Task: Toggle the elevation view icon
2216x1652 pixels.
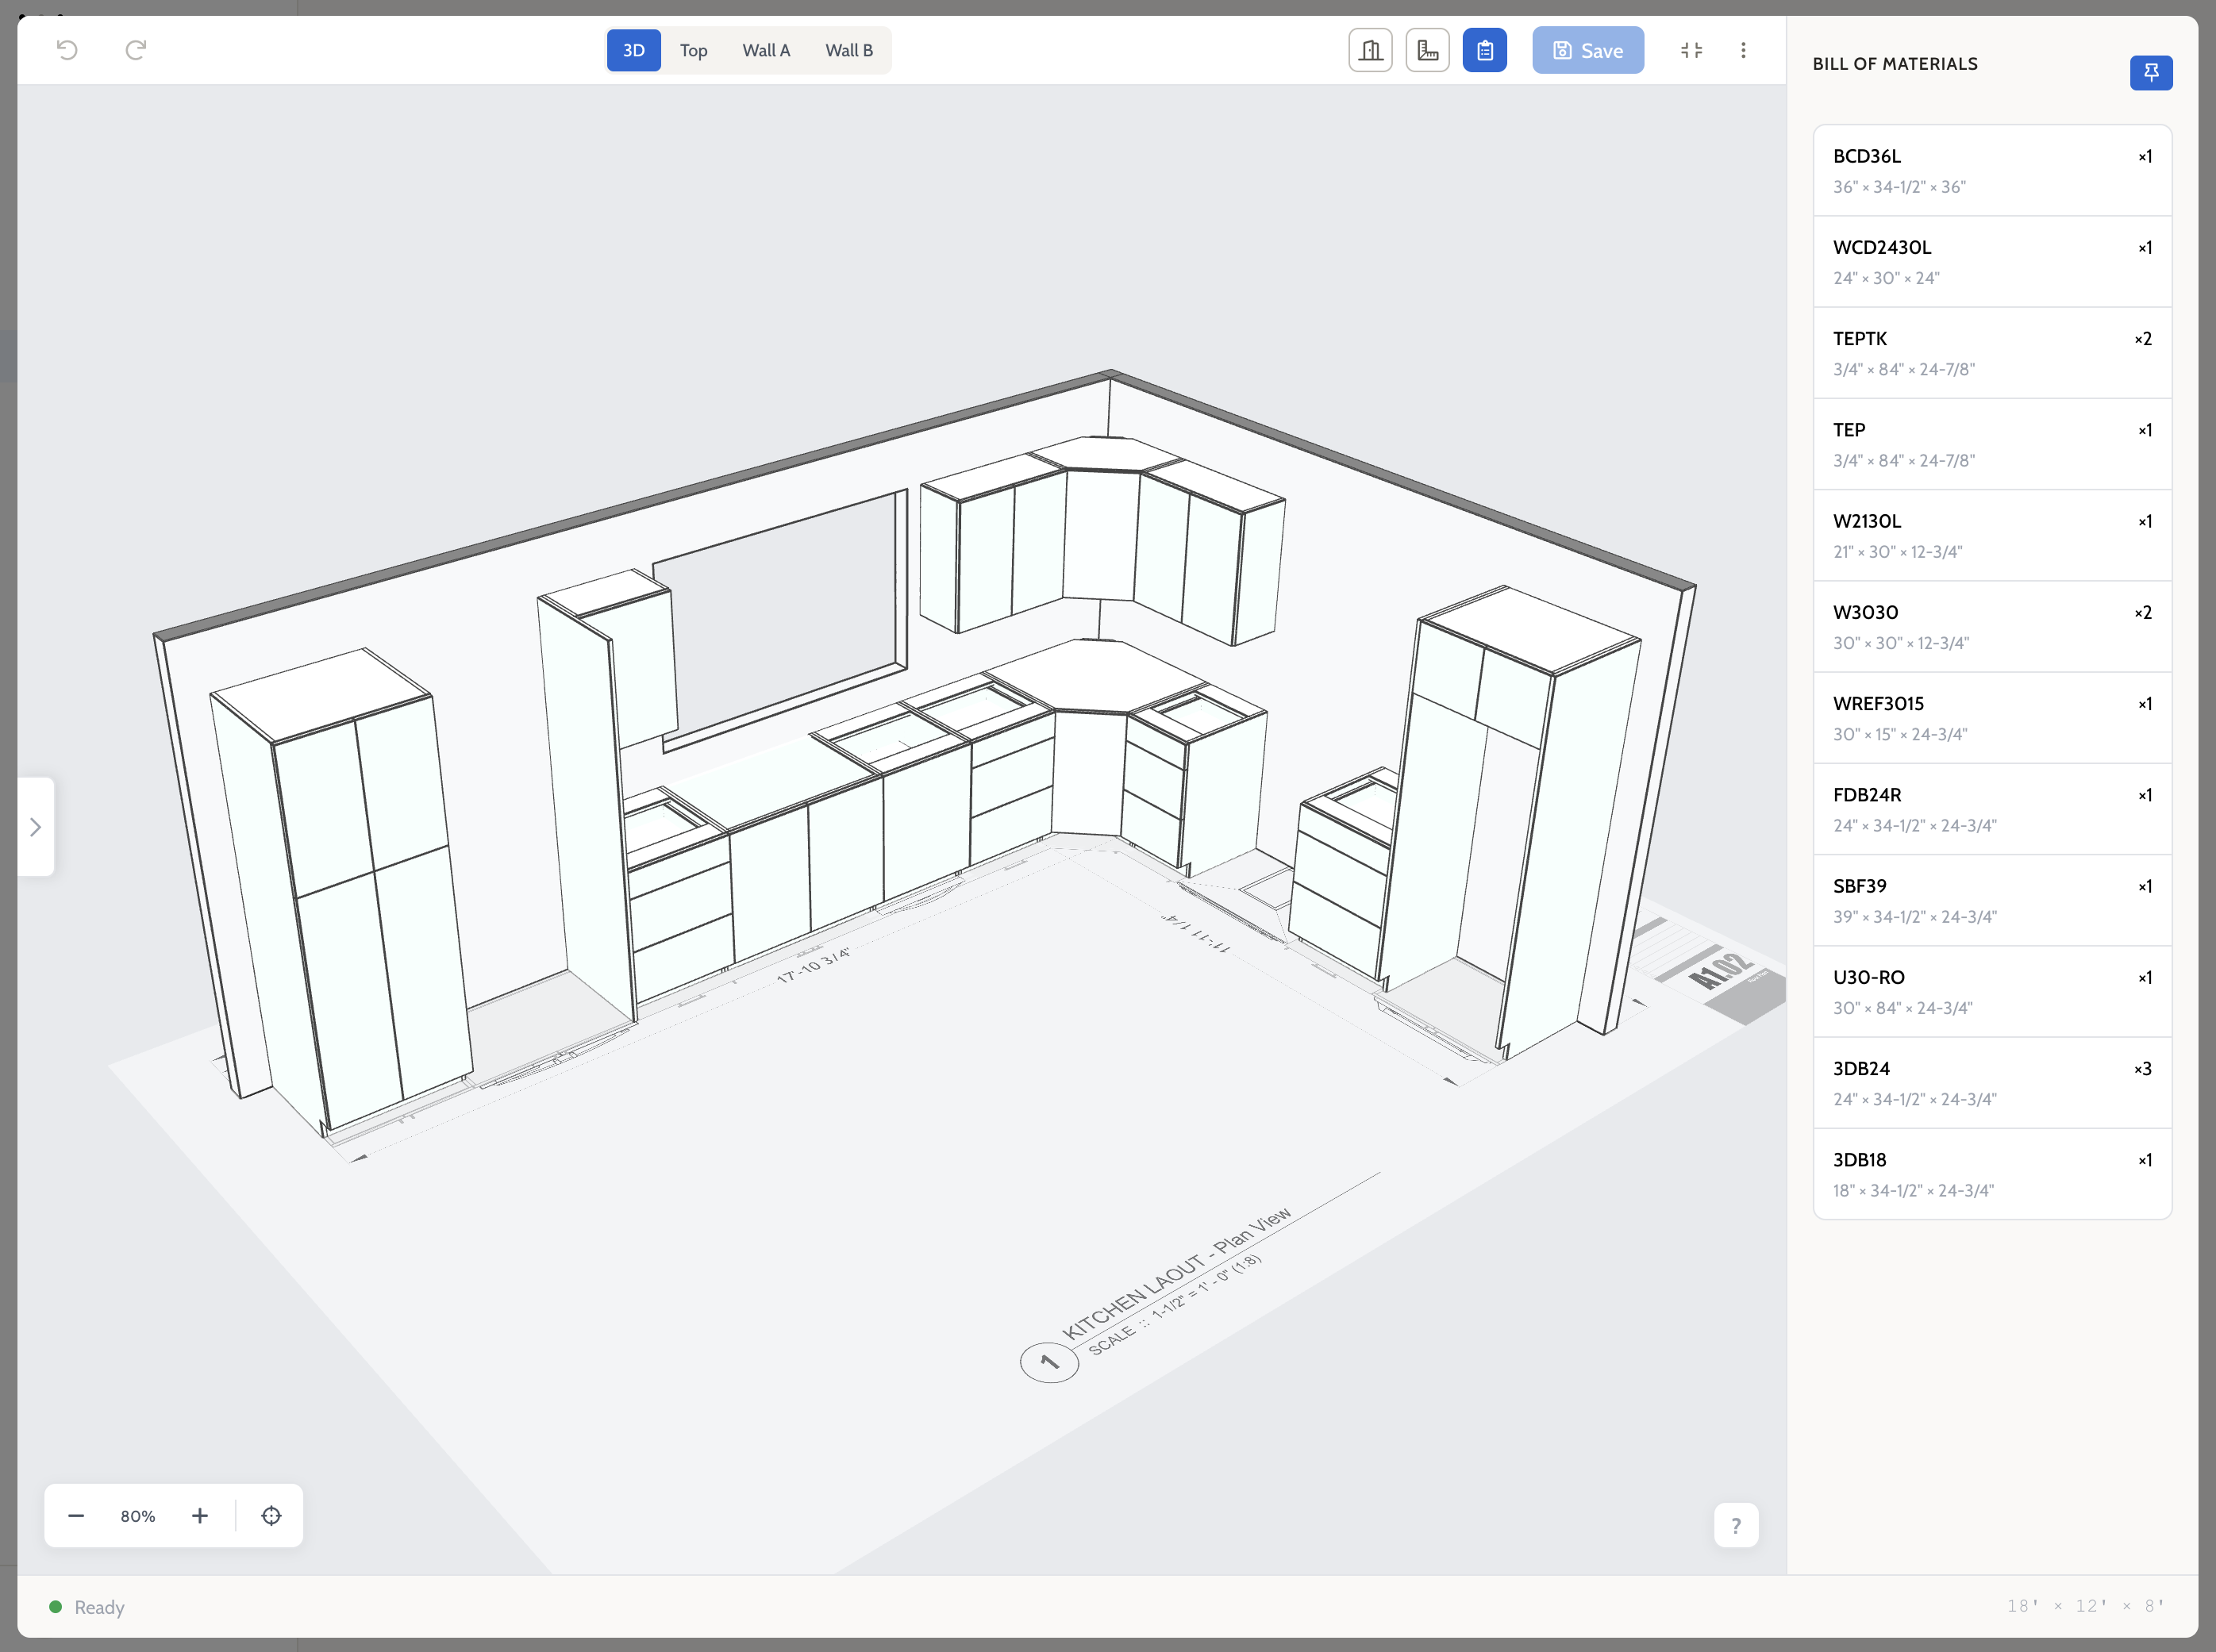Action: click(1370, 50)
